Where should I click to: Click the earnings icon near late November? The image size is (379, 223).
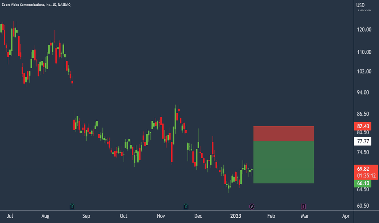point(186,206)
